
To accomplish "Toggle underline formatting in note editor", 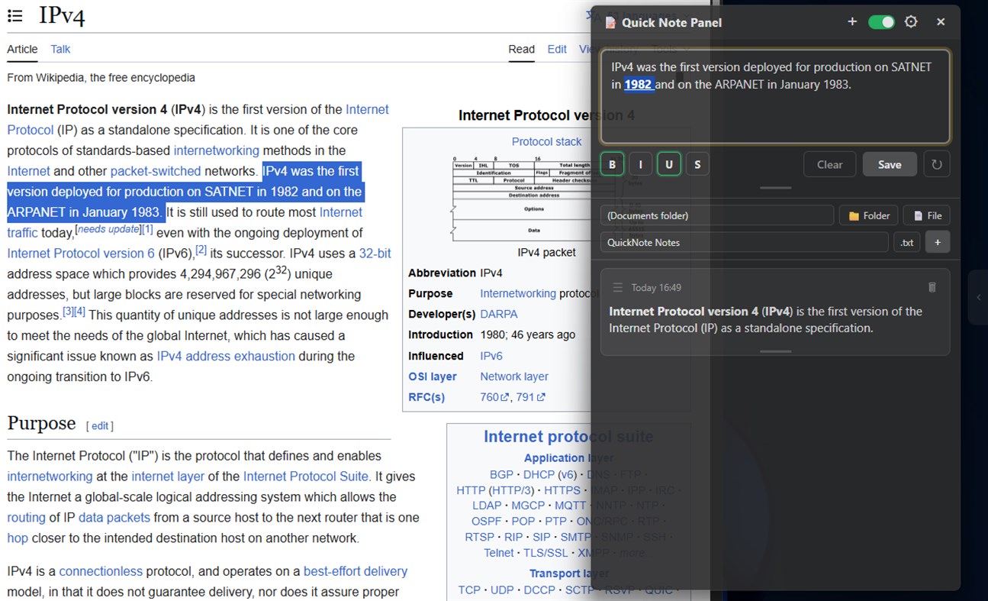I will click(669, 164).
